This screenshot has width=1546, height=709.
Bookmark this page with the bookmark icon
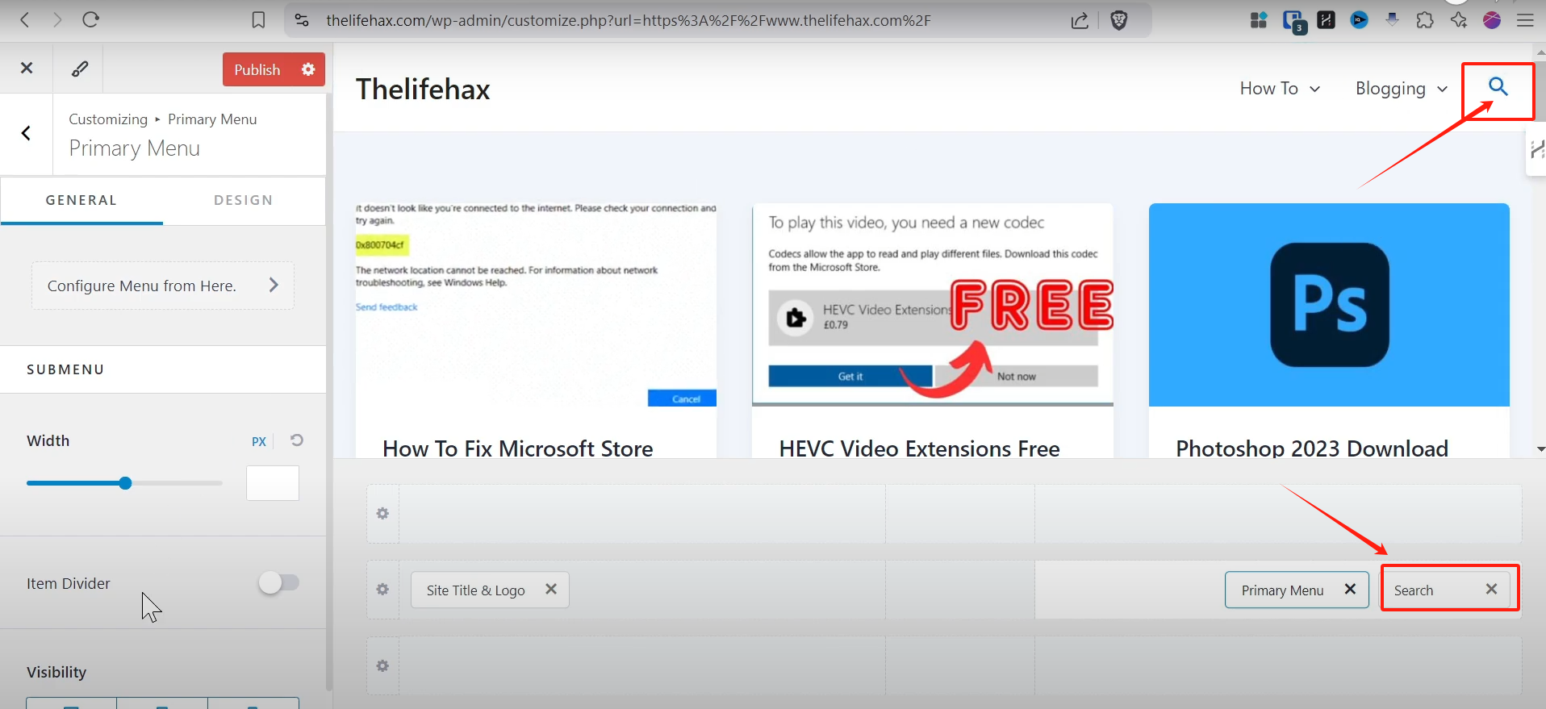[x=258, y=20]
